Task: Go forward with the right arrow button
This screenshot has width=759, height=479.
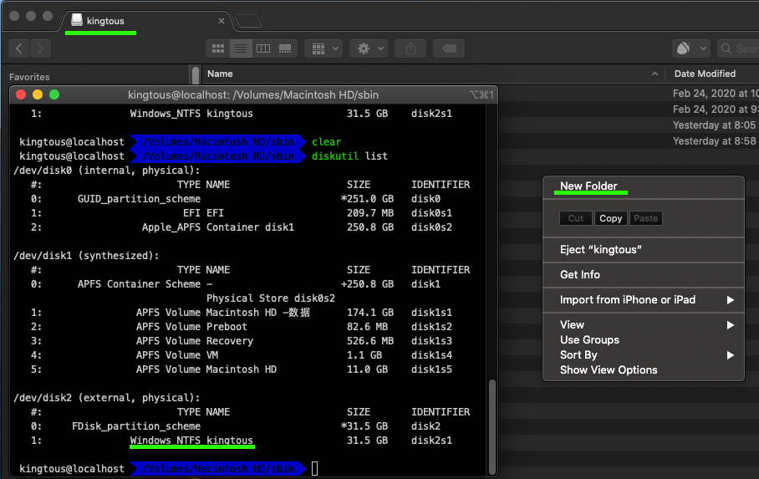Action: [40, 48]
